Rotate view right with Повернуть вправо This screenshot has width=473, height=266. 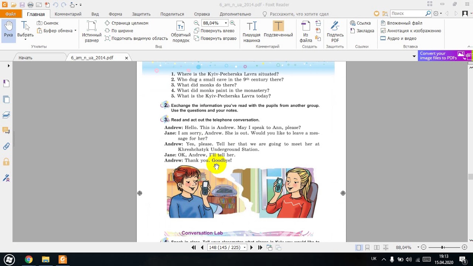pos(215,38)
